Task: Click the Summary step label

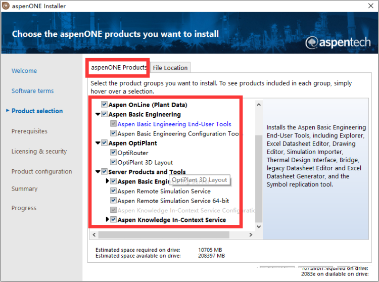Action: [24, 189]
